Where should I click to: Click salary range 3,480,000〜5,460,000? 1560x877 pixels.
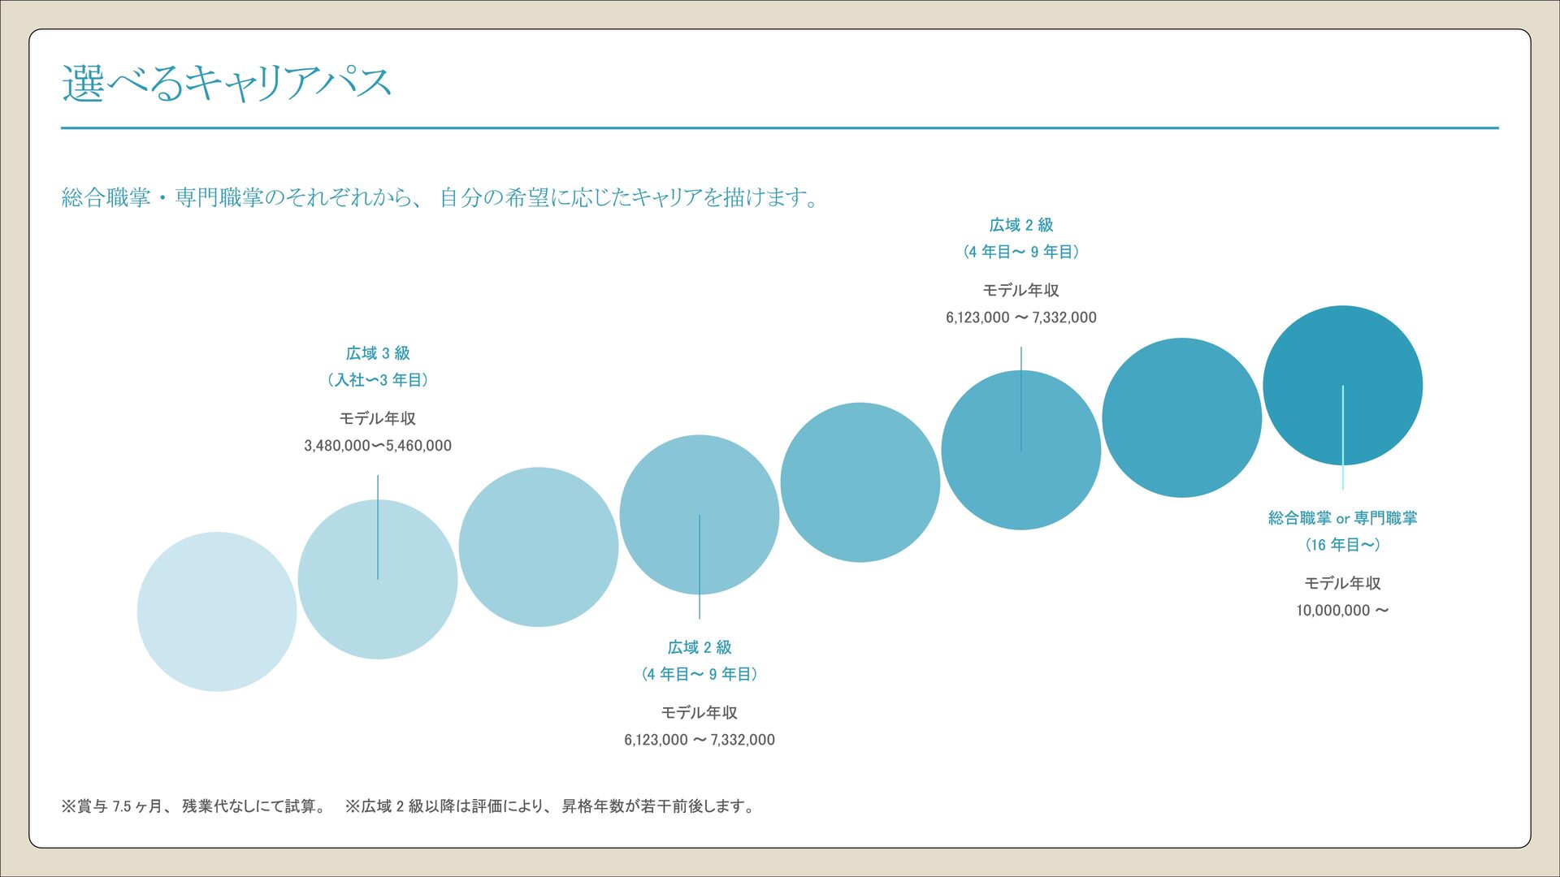tap(378, 446)
